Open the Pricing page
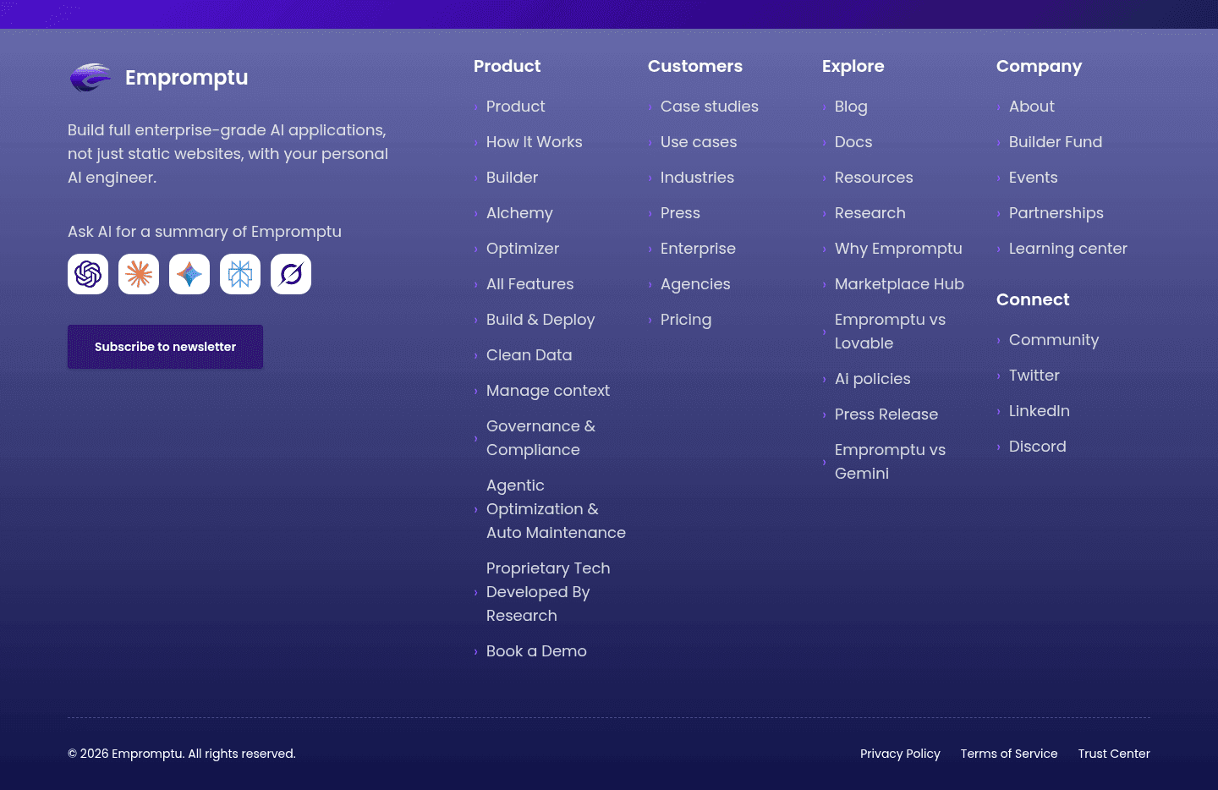 pyautogui.click(x=686, y=320)
